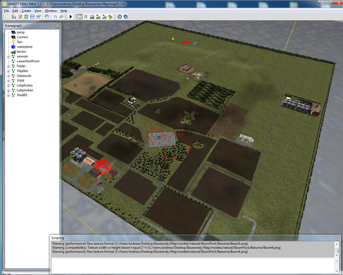Open the File menu
The height and width of the screenshot is (275, 343).
(x=6, y=11)
